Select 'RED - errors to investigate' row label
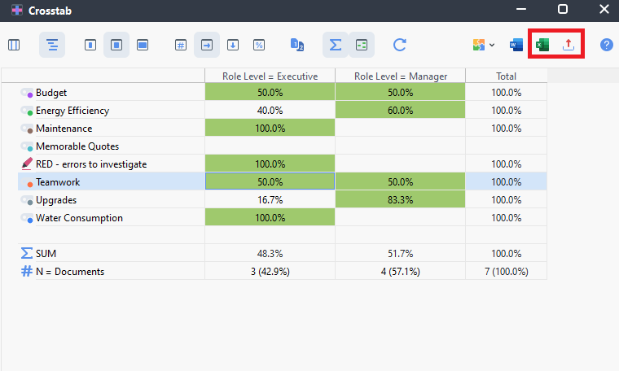 (91, 164)
